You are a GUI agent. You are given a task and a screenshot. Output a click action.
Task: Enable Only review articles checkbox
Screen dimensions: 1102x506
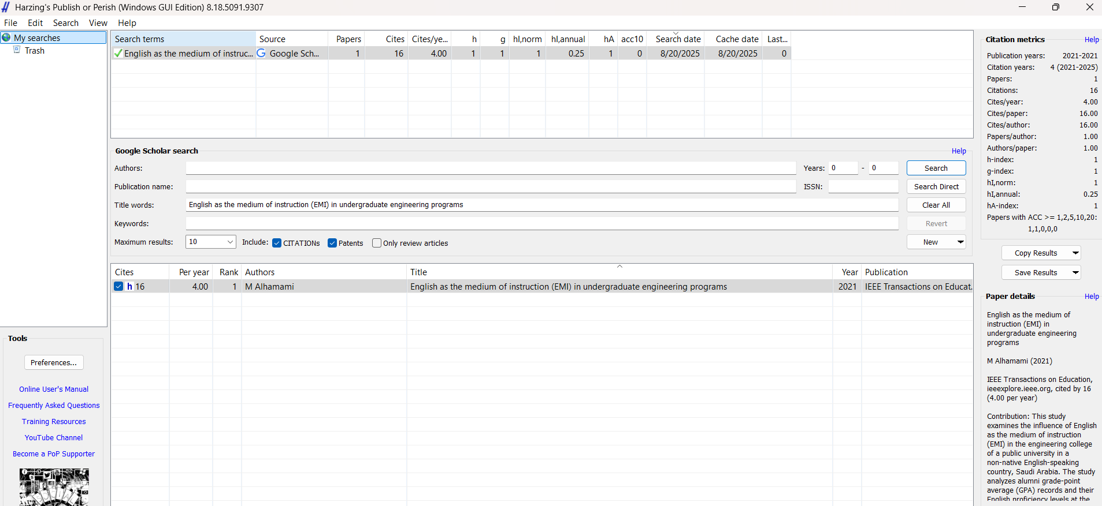click(x=377, y=243)
